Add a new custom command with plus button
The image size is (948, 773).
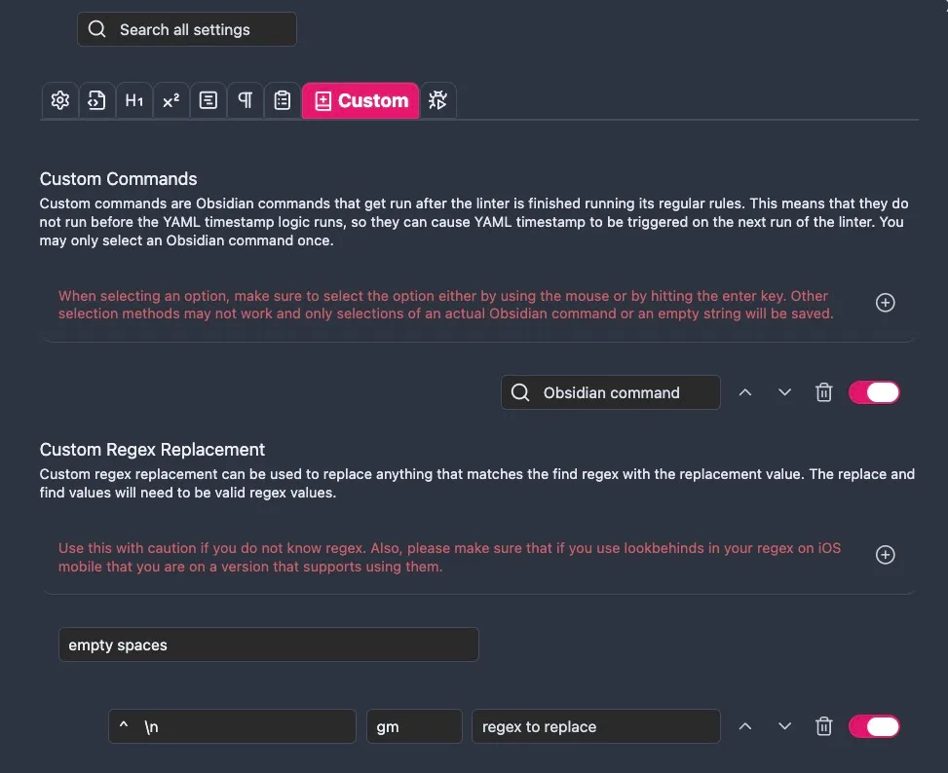coord(885,303)
